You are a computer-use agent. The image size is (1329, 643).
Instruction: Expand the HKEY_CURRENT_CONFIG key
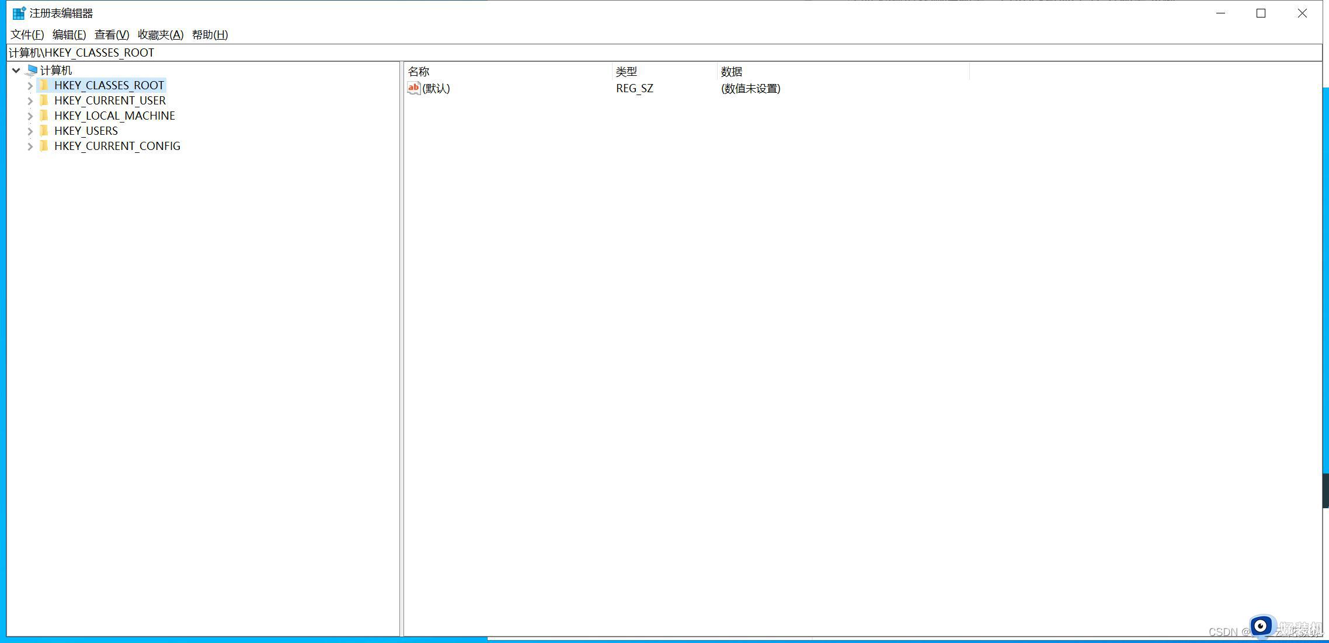pos(30,146)
